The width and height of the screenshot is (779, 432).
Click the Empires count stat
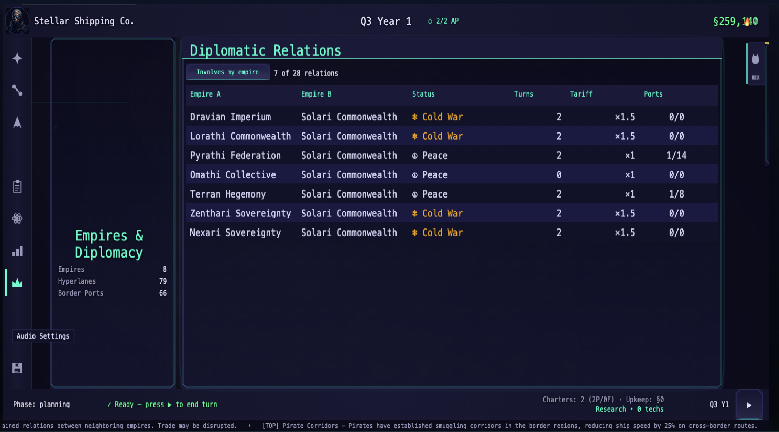(112, 269)
